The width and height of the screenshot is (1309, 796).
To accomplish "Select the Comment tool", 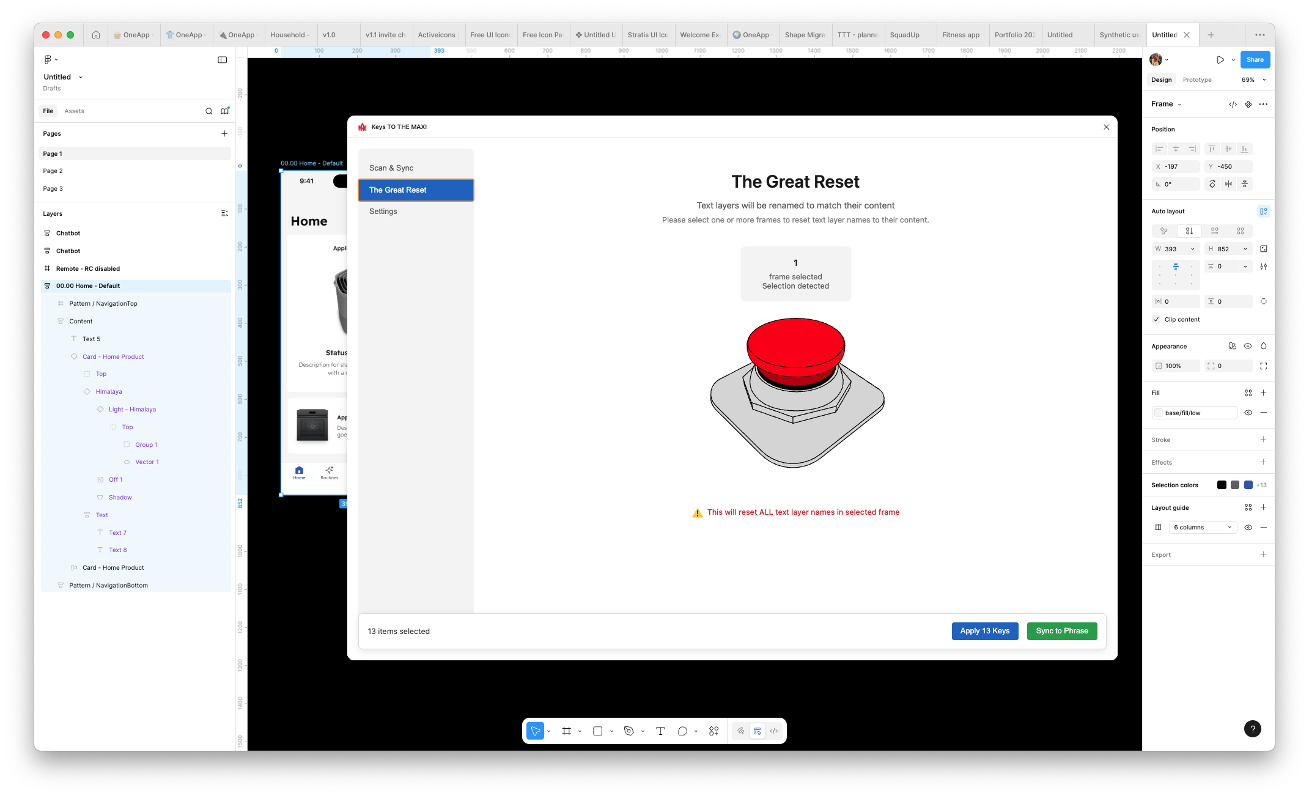I will 682,731.
